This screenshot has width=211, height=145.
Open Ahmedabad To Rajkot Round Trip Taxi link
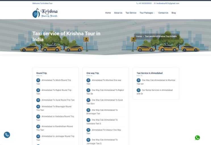(54, 92)
